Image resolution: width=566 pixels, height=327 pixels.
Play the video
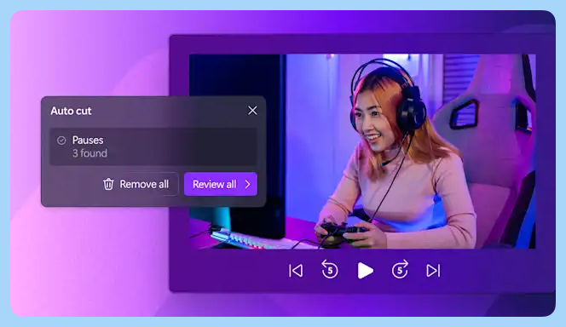[366, 271]
